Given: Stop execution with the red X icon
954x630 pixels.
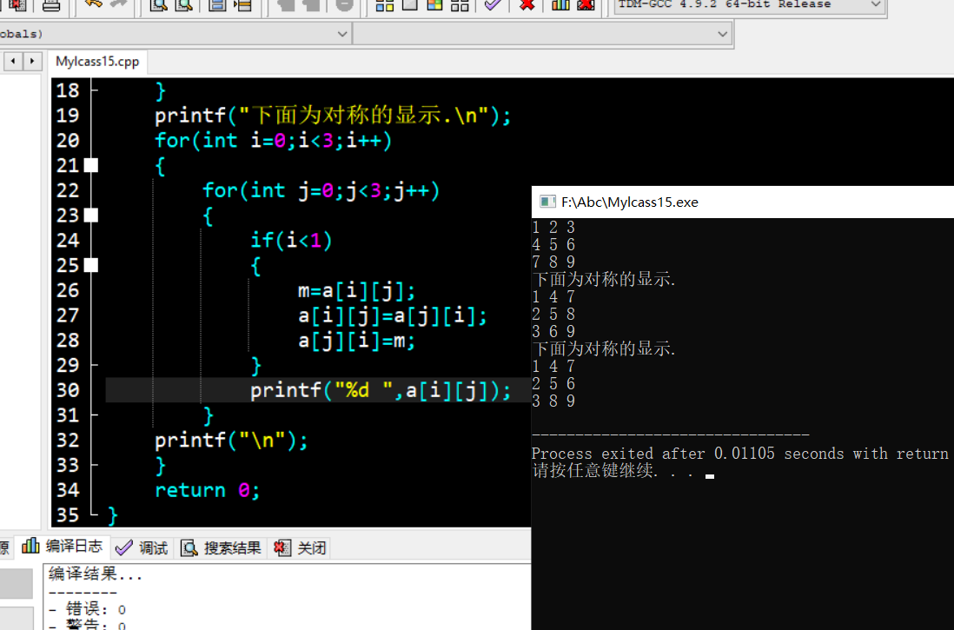Looking at the screenshot, I should [527, 5].
